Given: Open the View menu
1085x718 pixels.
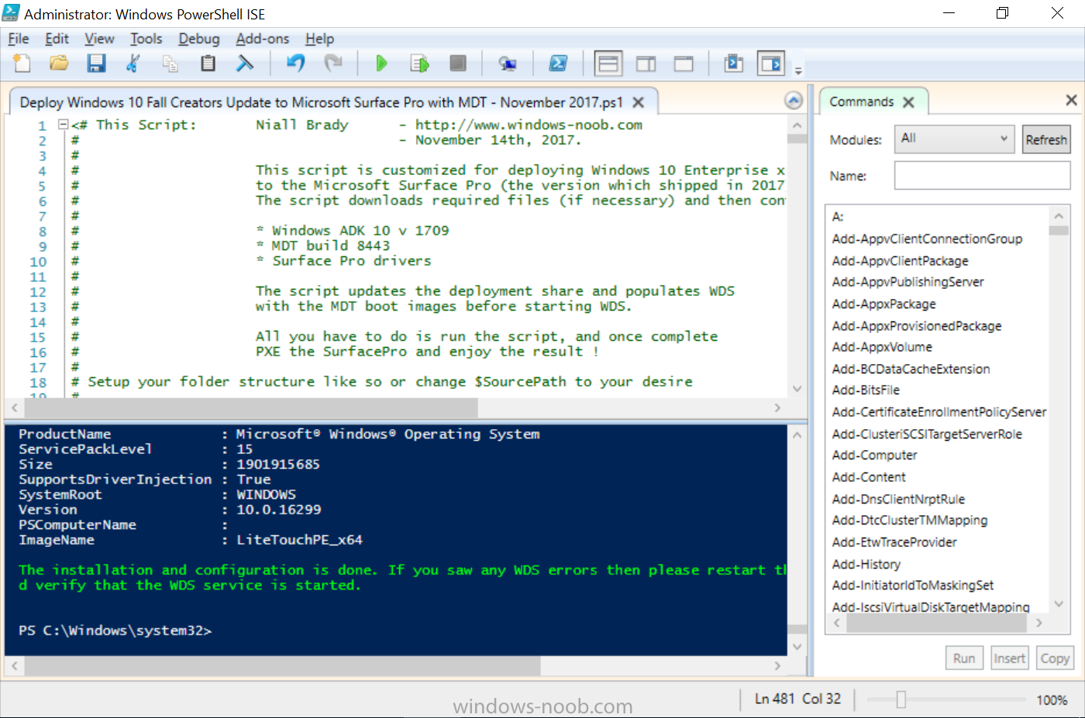Looking at the screenshot, I should tap(99, 39).
